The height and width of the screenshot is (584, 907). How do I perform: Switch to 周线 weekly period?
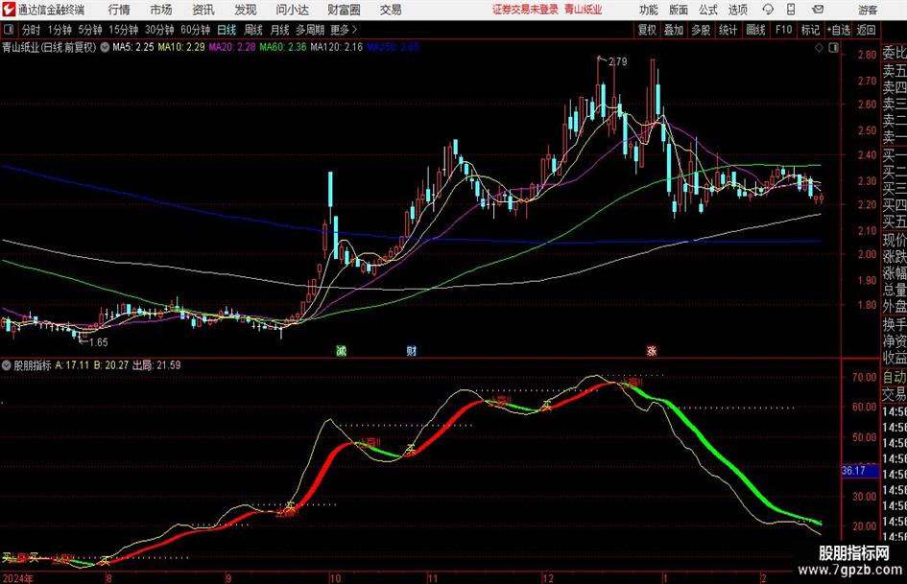click(253, 30)
